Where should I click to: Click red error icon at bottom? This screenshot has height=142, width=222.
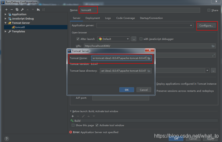[x=71, y=132]
